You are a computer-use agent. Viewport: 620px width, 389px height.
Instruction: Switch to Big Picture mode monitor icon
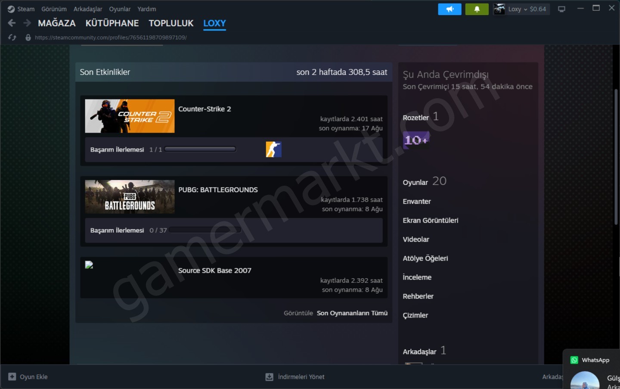[561, 9]
